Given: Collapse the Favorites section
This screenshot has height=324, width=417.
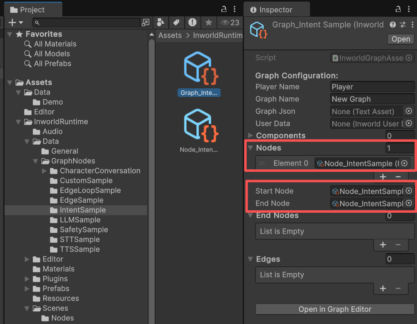Looking at the screenshot, I should click(10, 34).
